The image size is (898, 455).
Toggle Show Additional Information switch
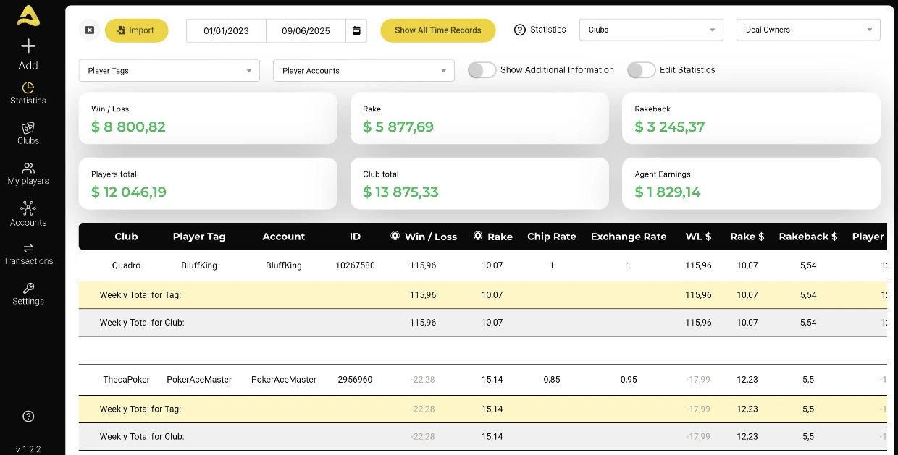point(482,70)
